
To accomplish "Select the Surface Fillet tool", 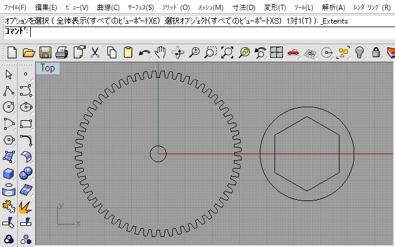I will pyautogui.click(x=26, y=157).
